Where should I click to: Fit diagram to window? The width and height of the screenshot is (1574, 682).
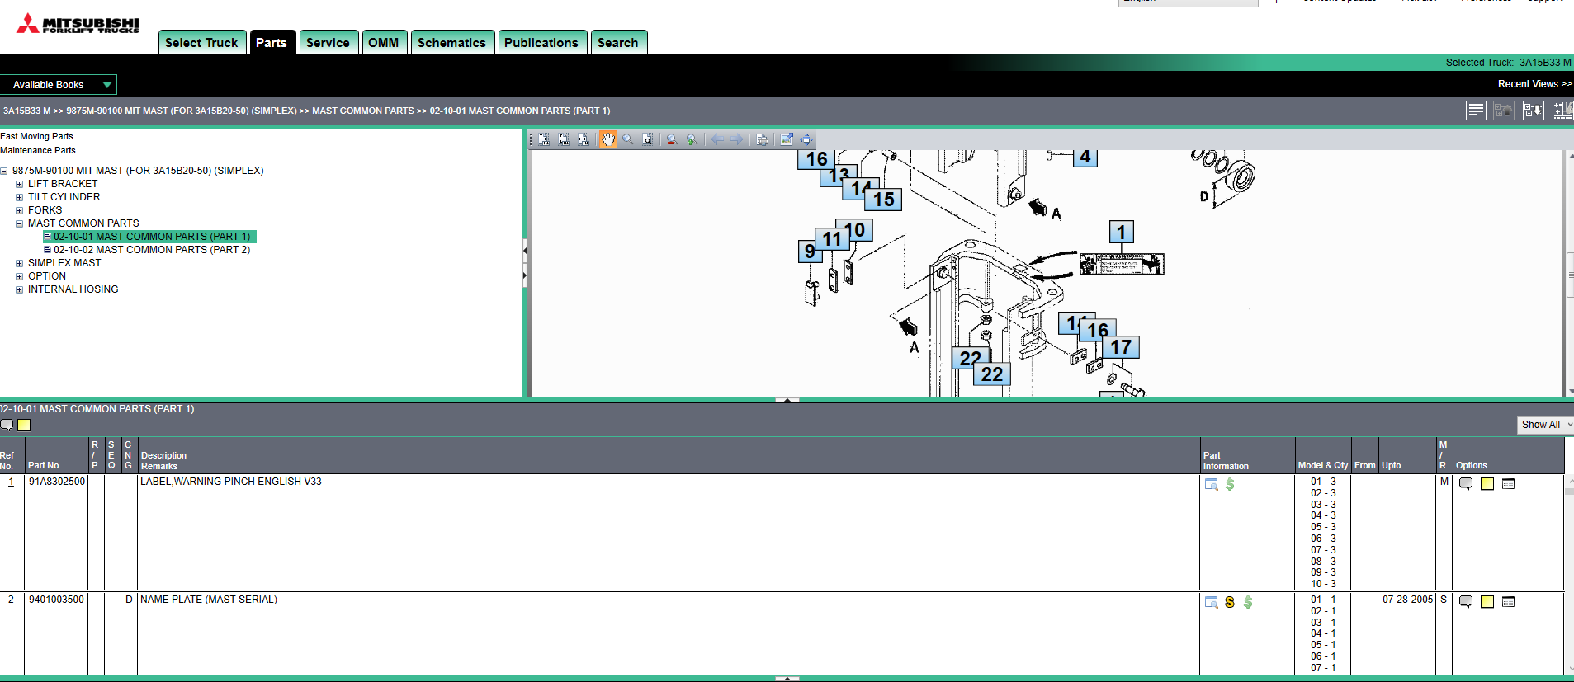806,139
